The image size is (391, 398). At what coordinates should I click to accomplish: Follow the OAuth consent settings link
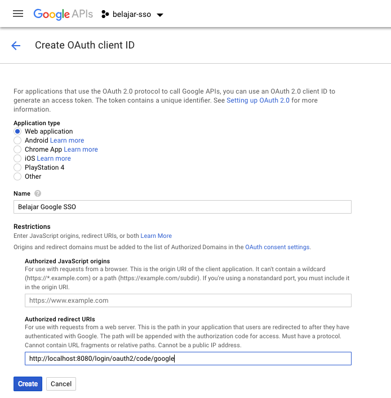click(277, 247)
